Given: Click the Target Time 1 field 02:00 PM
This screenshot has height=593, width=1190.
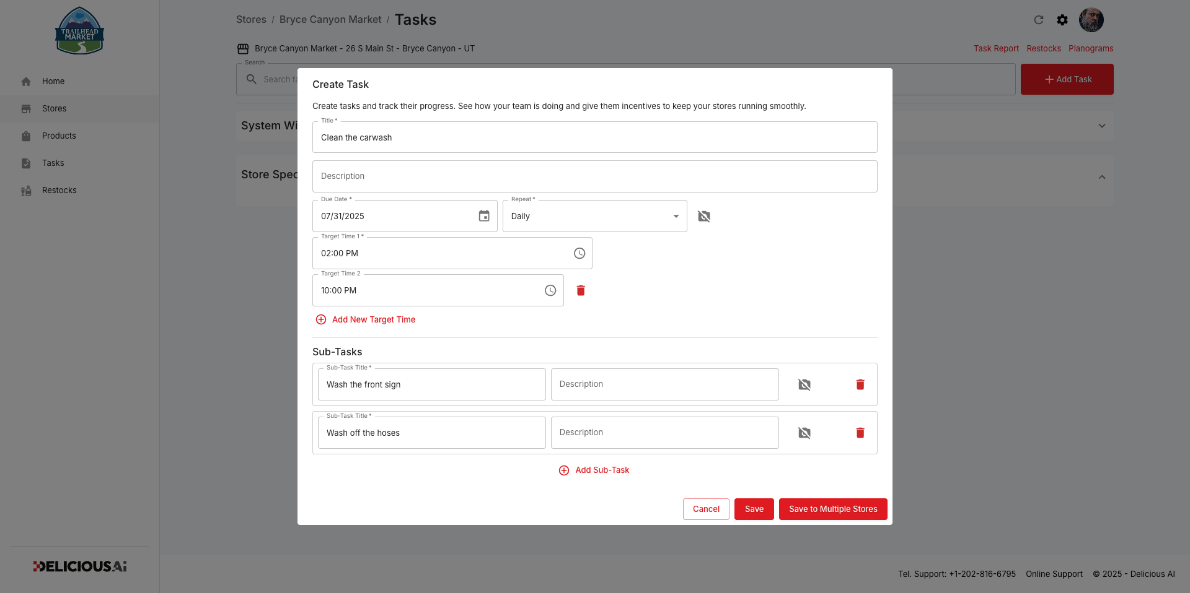Looking at the screenshot, I should [452, 253].
